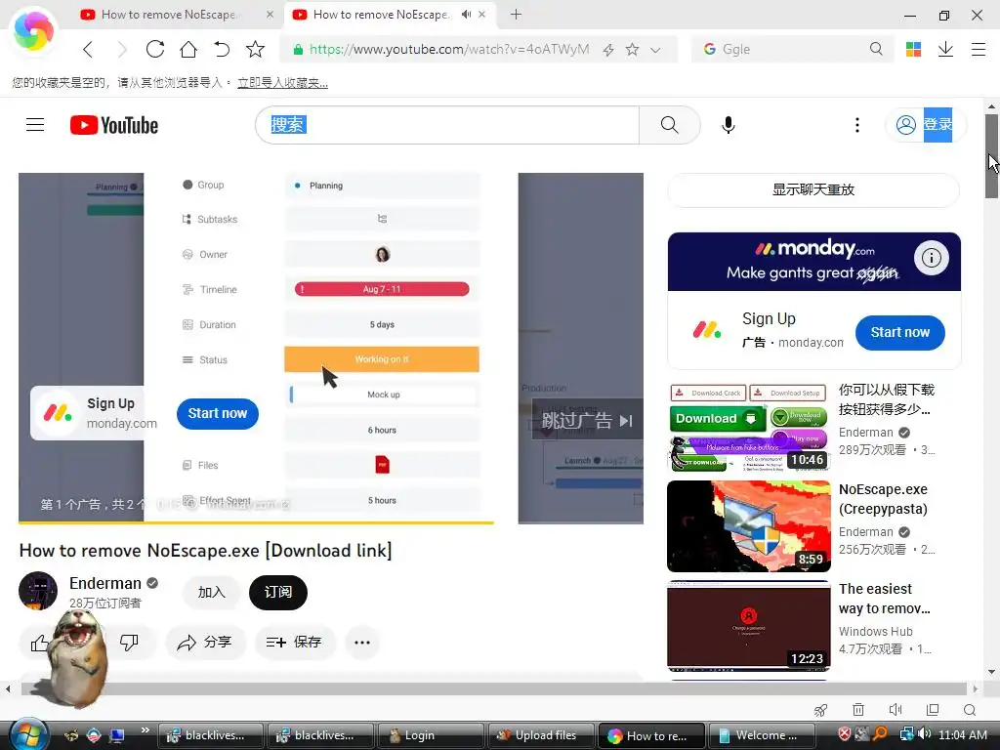1000x750 pixels.
Task: Click the system tray volume icon
Action: click(x=925, y=734)
